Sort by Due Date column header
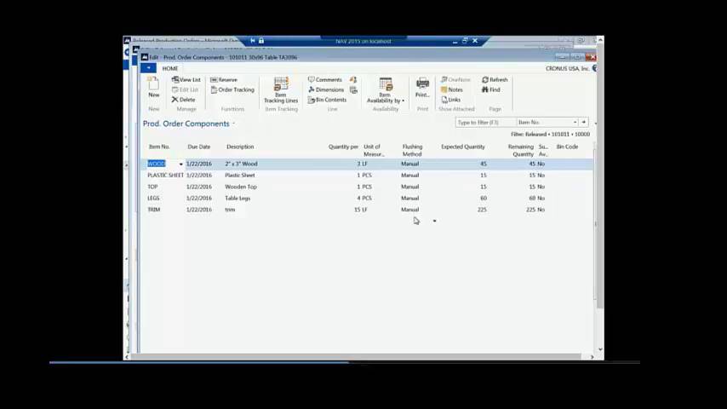This screenshot has width=727, height=409. (x=198, y=147)
